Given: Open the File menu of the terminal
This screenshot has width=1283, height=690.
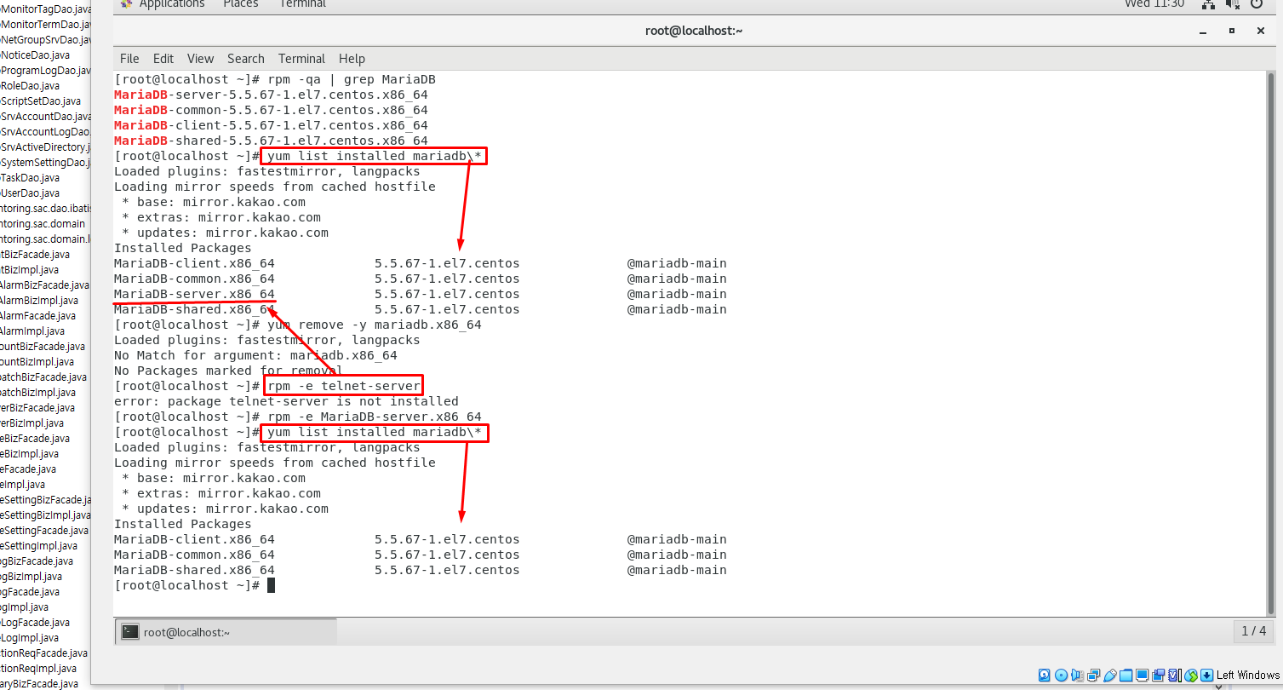Looking at the screenshot, I should 129,59.
